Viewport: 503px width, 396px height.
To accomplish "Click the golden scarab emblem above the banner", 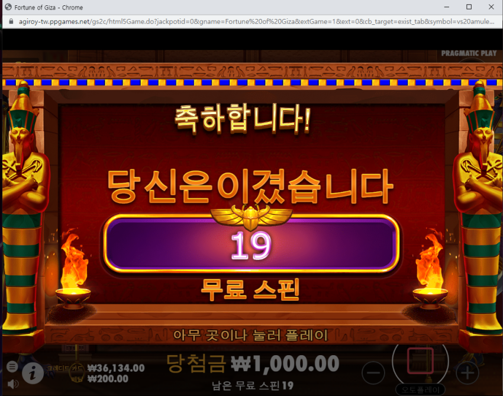I will [x=251, y=217].
